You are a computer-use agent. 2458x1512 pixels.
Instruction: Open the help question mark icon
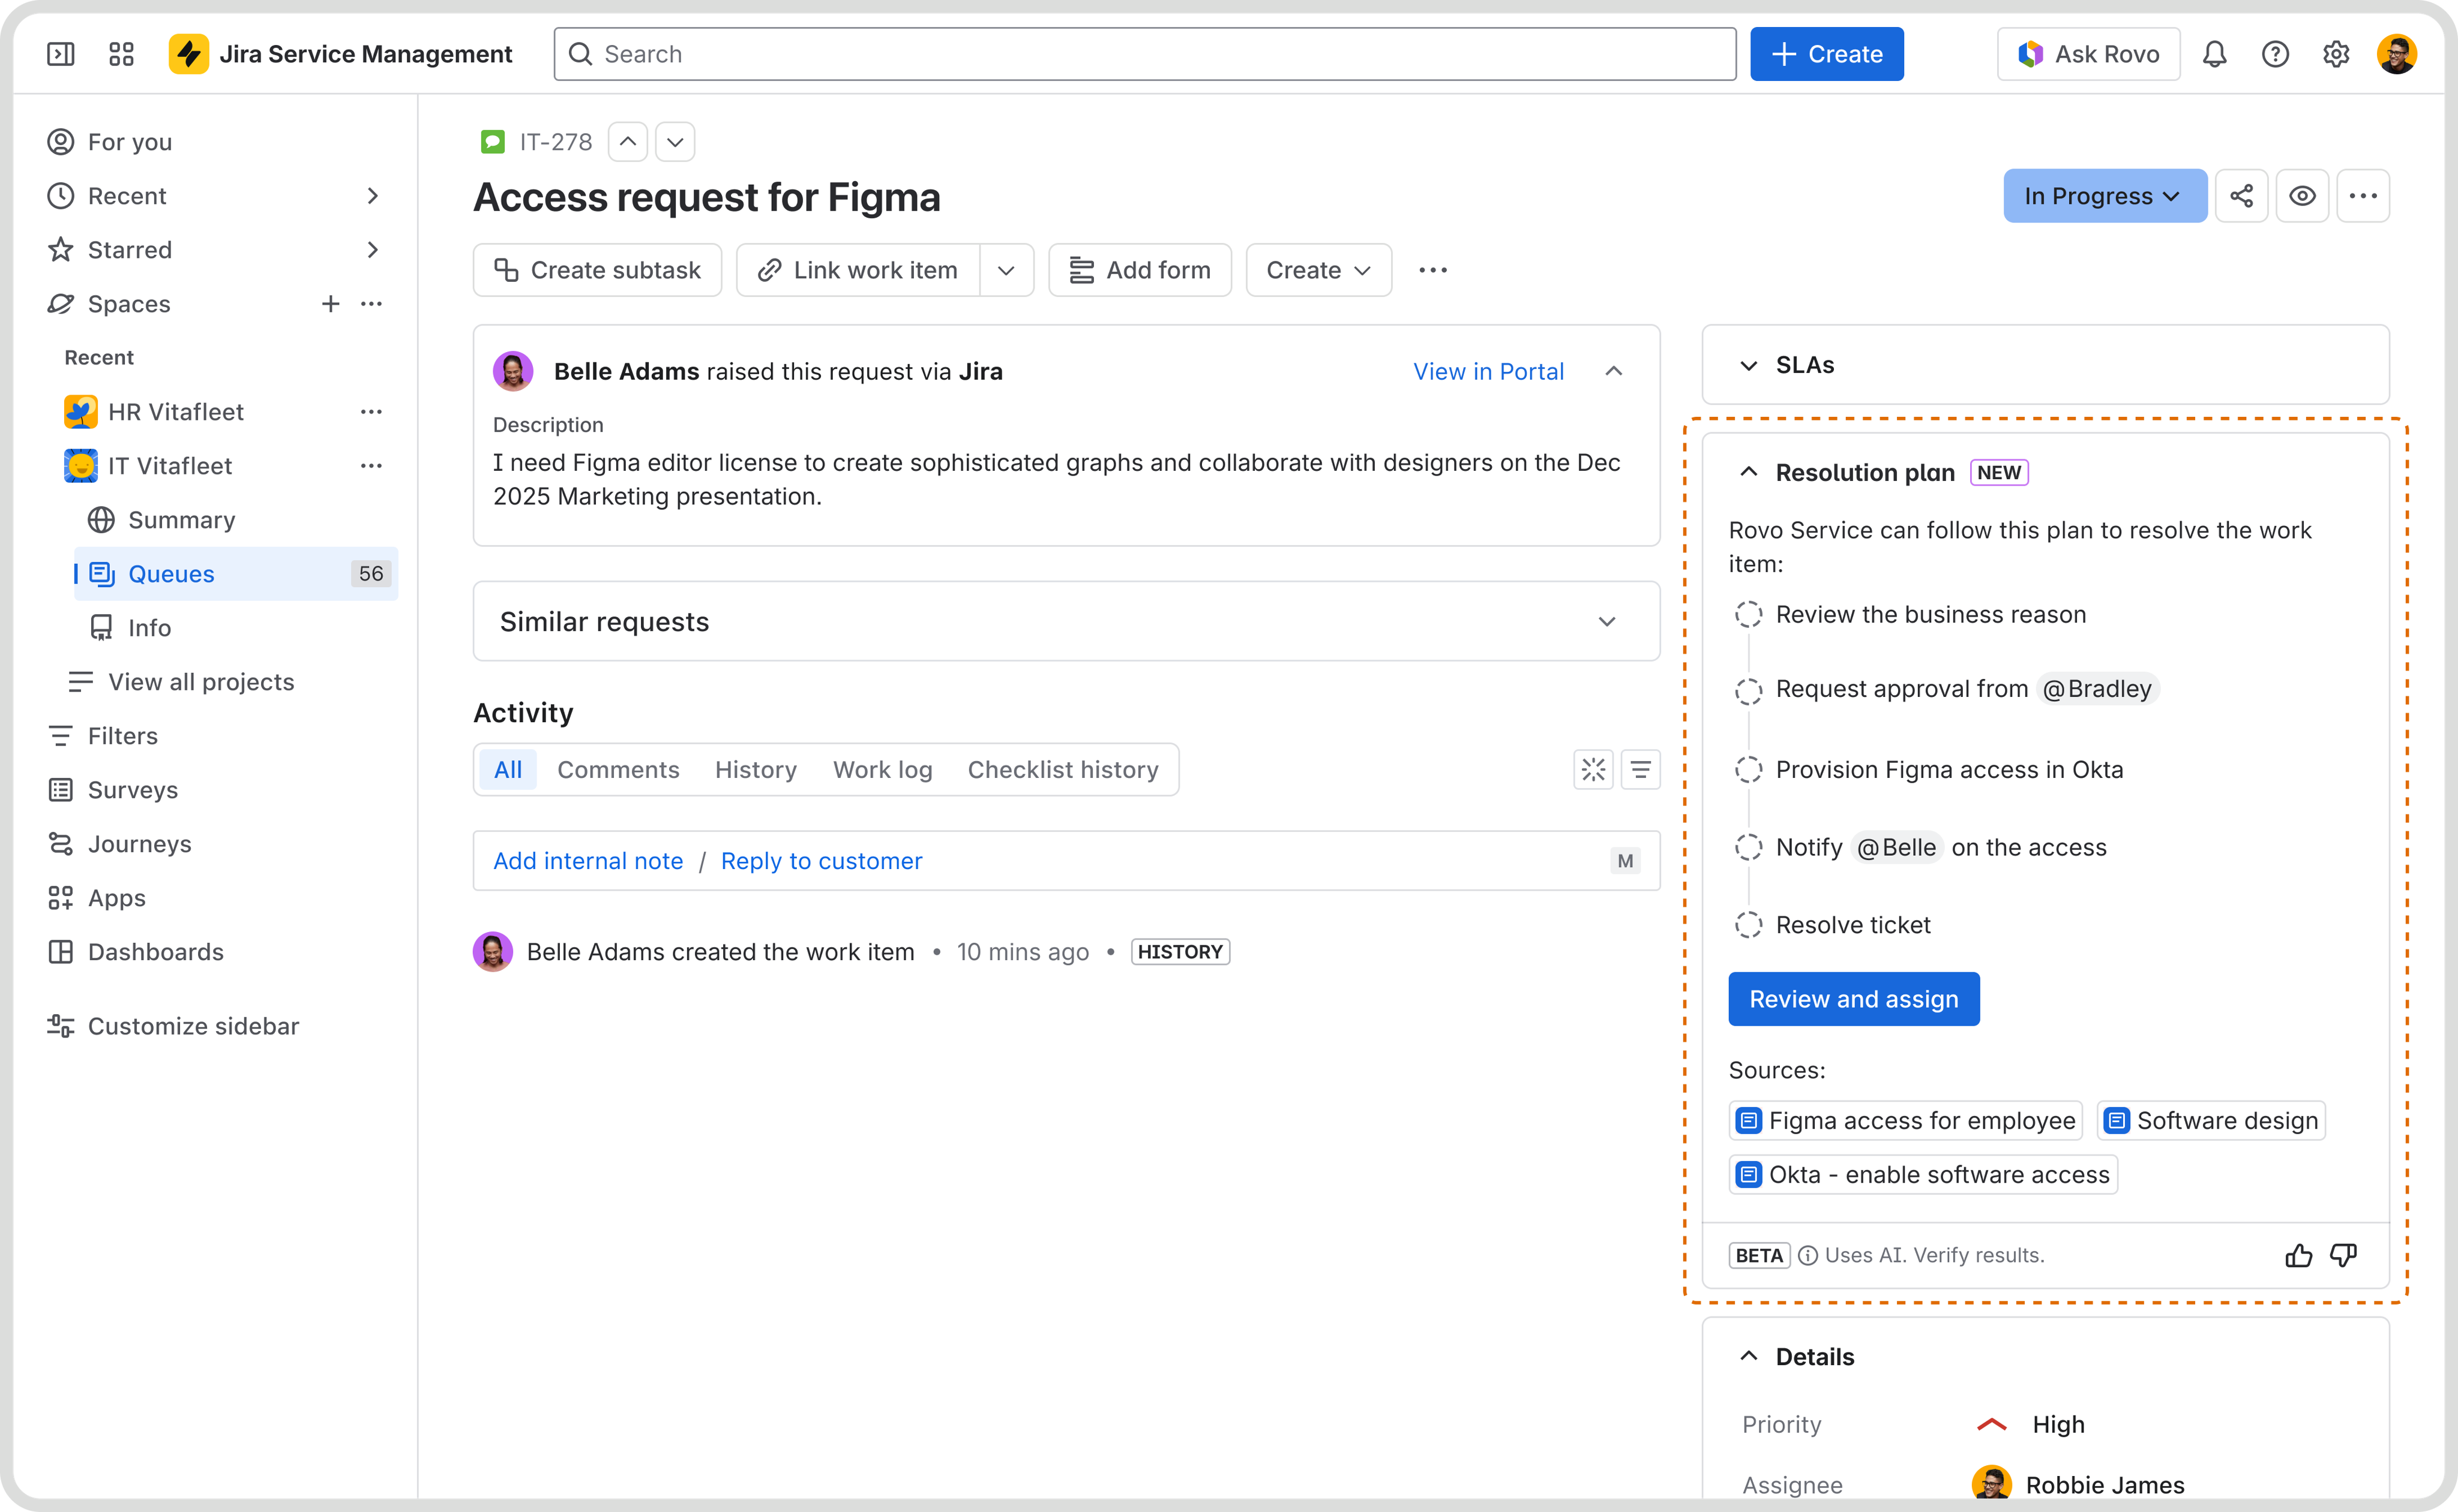[2275, 54]
